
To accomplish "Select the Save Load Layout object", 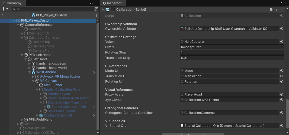I will pos(61,111).
